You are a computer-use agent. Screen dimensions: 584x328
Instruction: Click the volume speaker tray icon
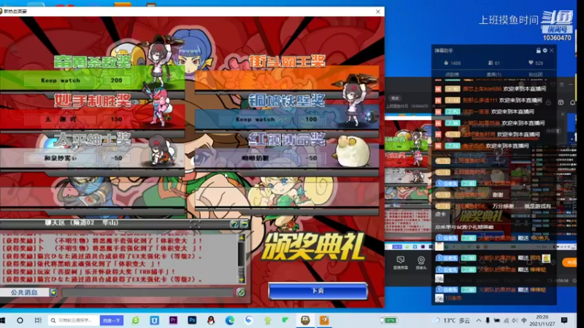click(x=515, y=320)
